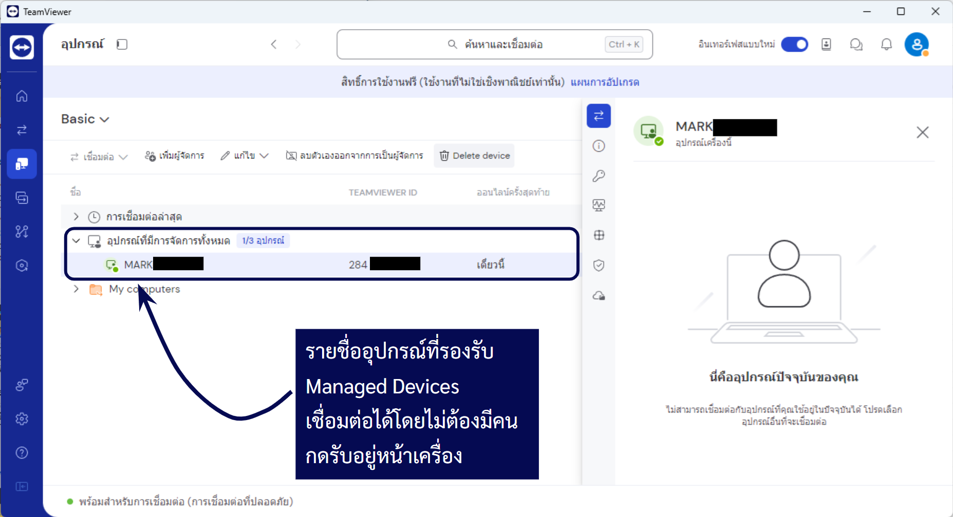Open shield protection icon in device panel
The height and width of the screenshot is (517, 953).
click(x=599, y=265)
